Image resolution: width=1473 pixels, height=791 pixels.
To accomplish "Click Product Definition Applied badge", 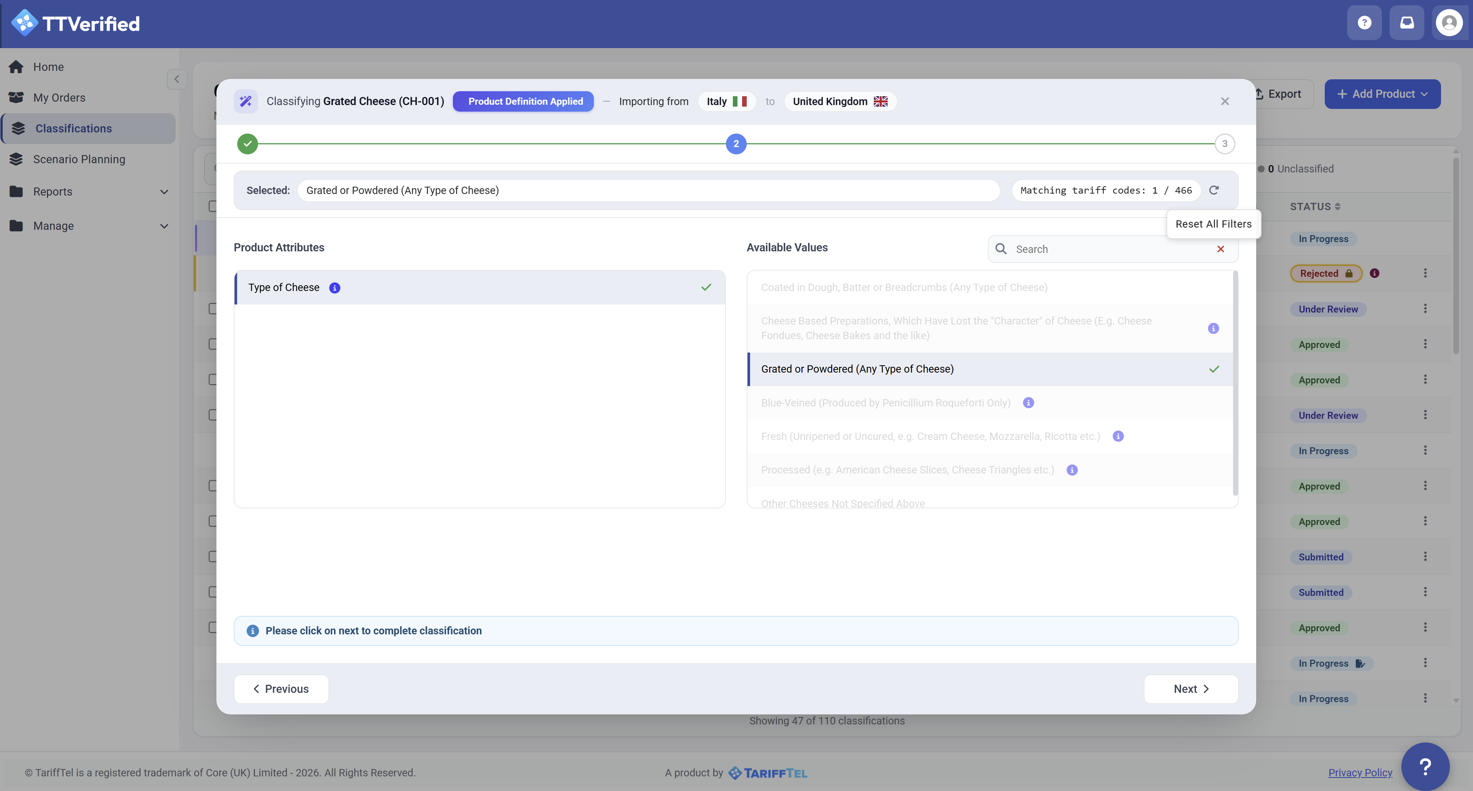I will [x=523, y=101].
